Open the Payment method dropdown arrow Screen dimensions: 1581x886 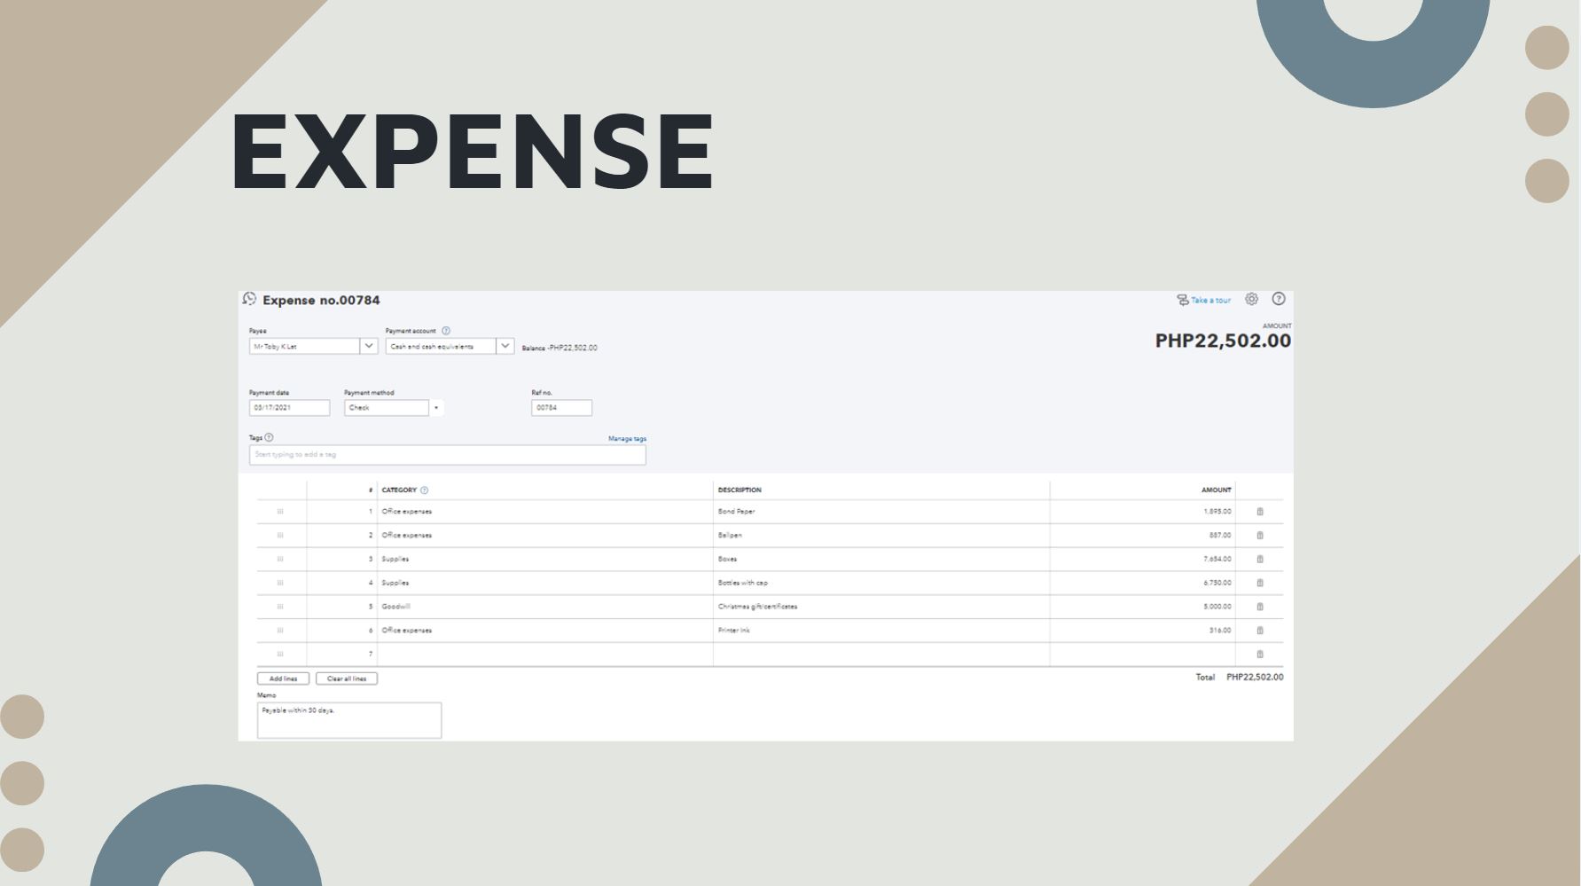coord(436,408)
